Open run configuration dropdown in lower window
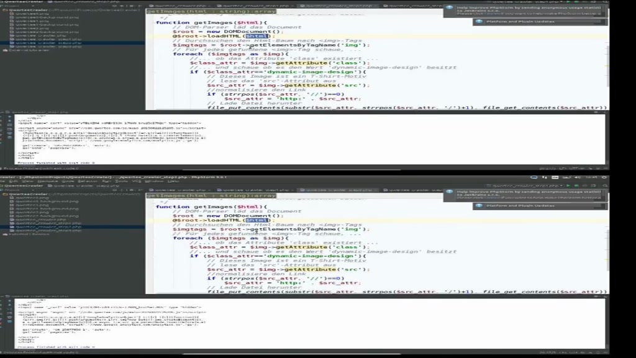 (526, 185)
